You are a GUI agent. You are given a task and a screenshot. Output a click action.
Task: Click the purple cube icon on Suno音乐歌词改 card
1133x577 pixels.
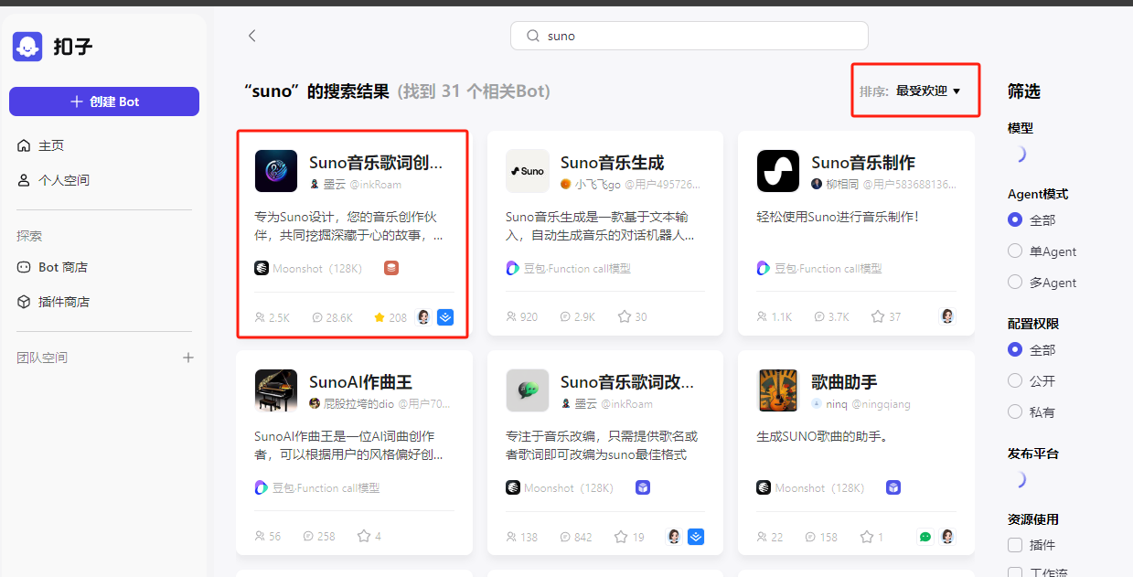pyautogui.click(x=643, y=487)
